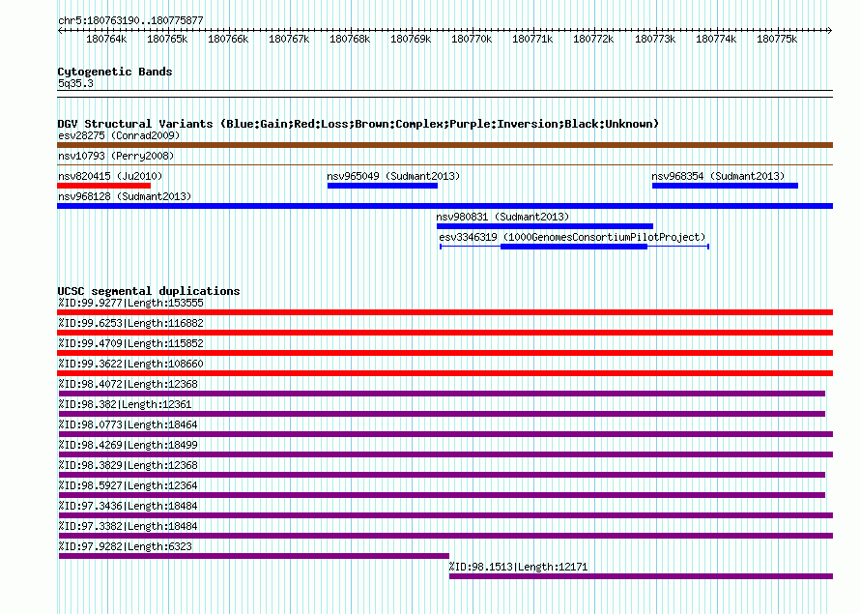Click the 180766k ruler tick label

[228, 39]
